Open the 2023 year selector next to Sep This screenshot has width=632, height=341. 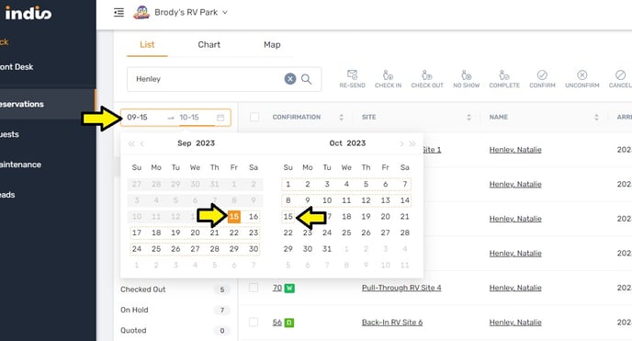(x=205, y=143)
